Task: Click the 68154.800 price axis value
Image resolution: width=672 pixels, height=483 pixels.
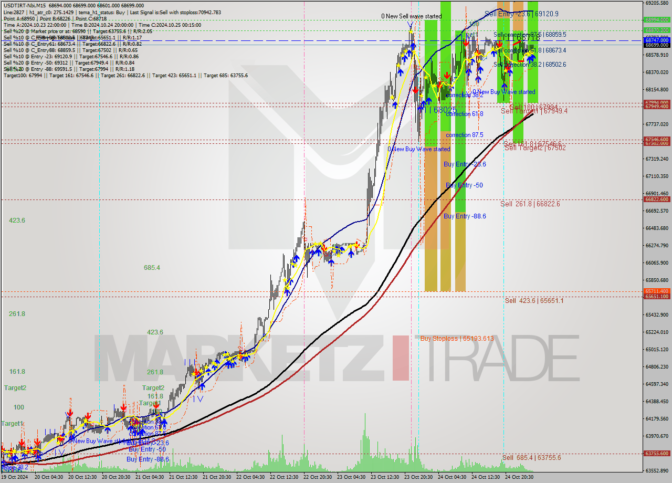Action: (657, 89)
